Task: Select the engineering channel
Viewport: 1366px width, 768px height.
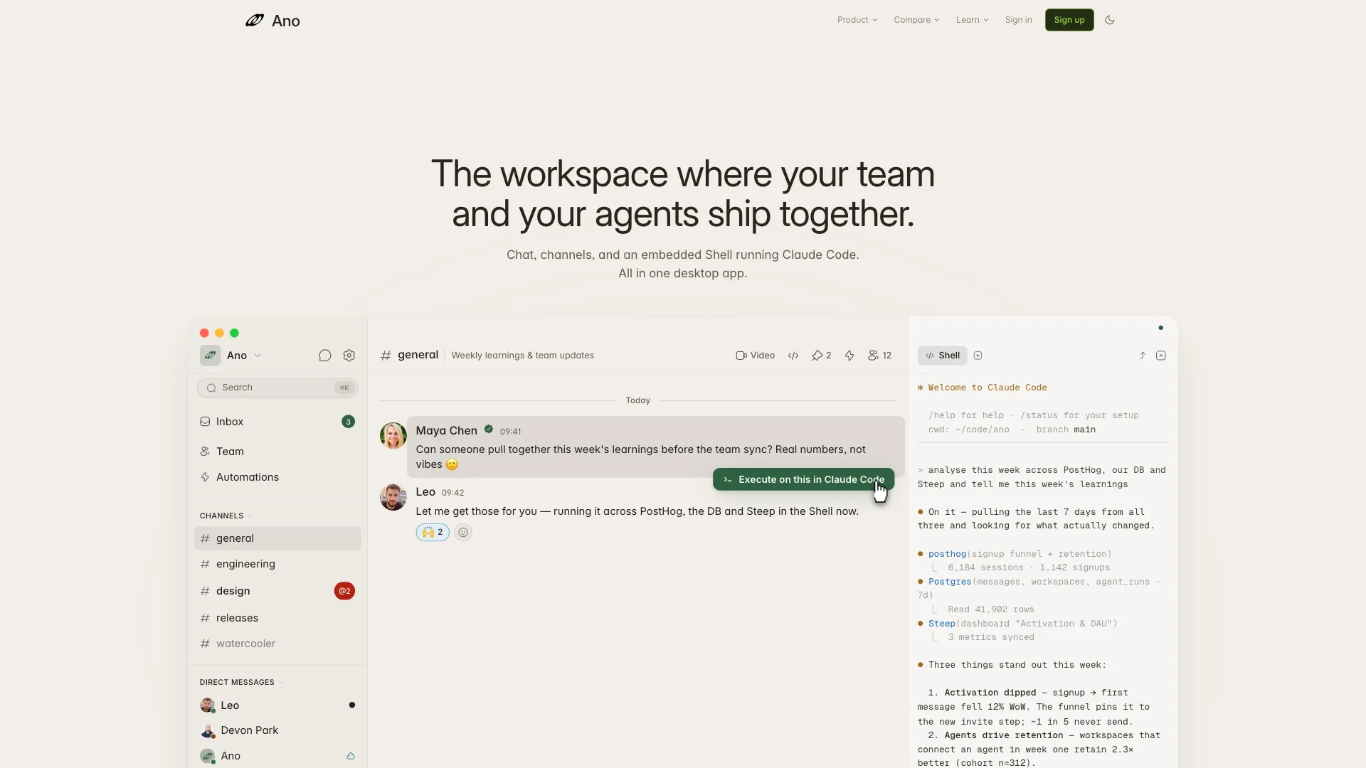Action: 277,564
